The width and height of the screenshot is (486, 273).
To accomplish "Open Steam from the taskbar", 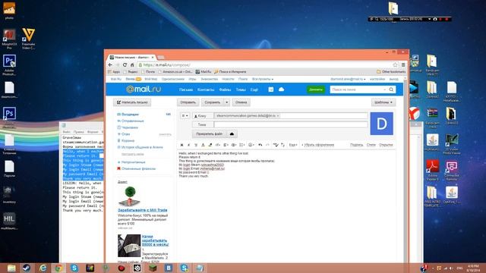I will point(27,268).
